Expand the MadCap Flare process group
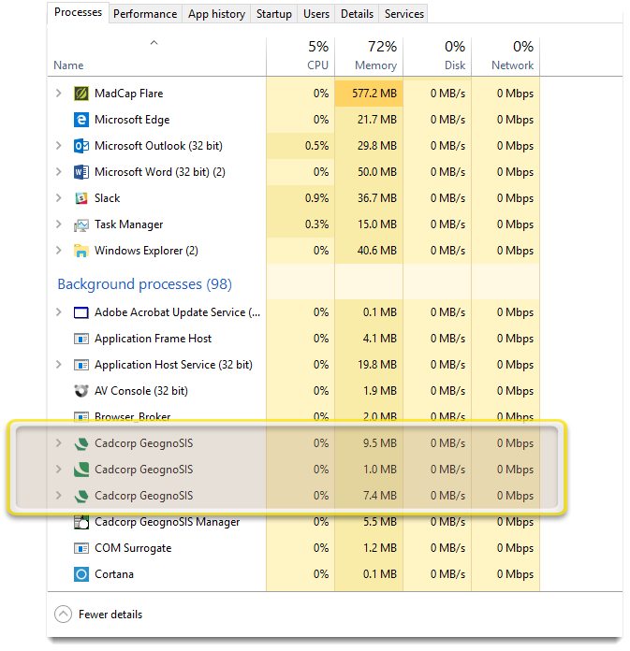 (x=59, y=94)
